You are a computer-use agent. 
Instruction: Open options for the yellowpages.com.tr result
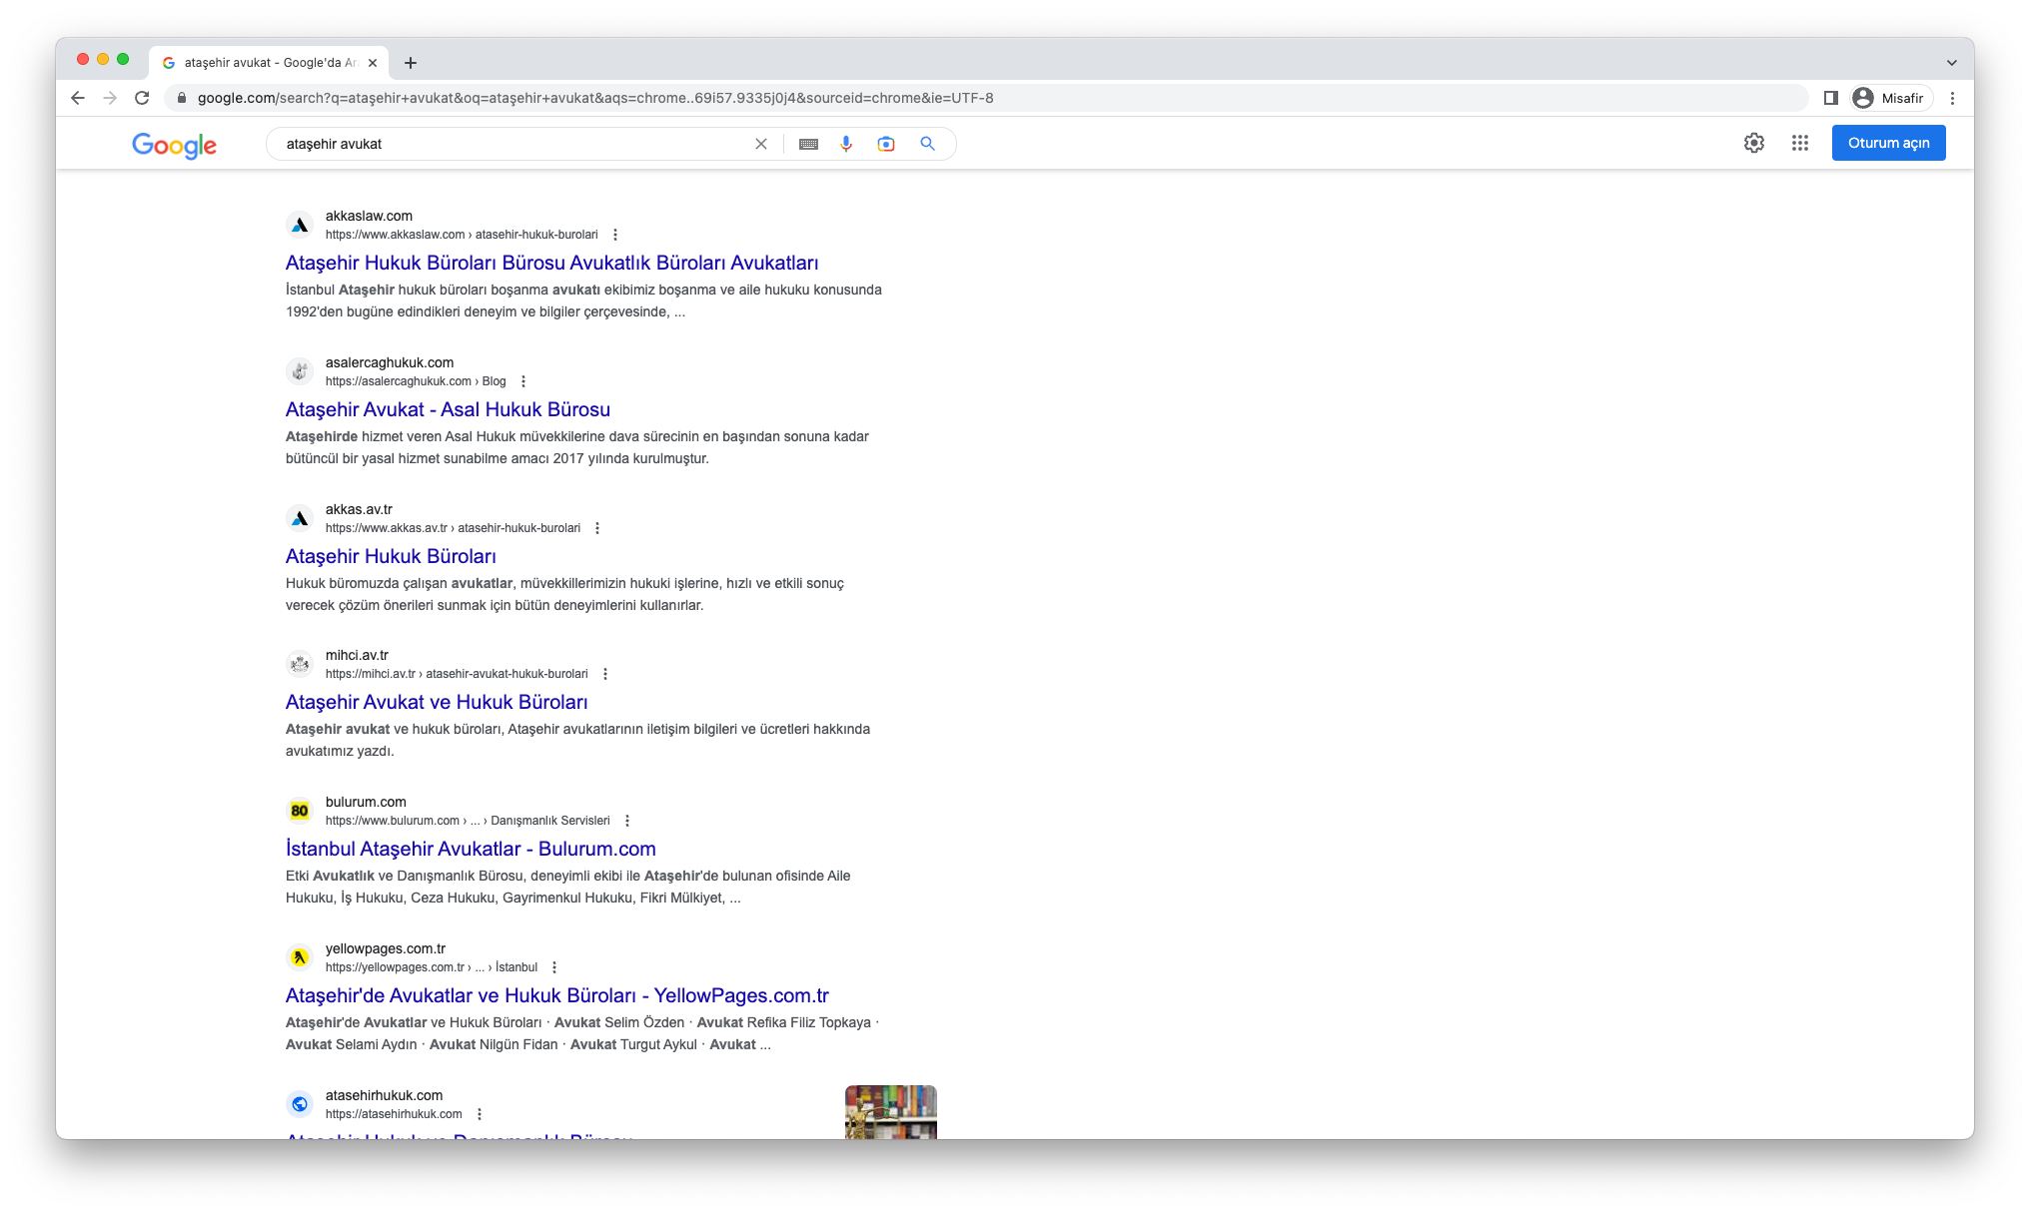point(554,967)
